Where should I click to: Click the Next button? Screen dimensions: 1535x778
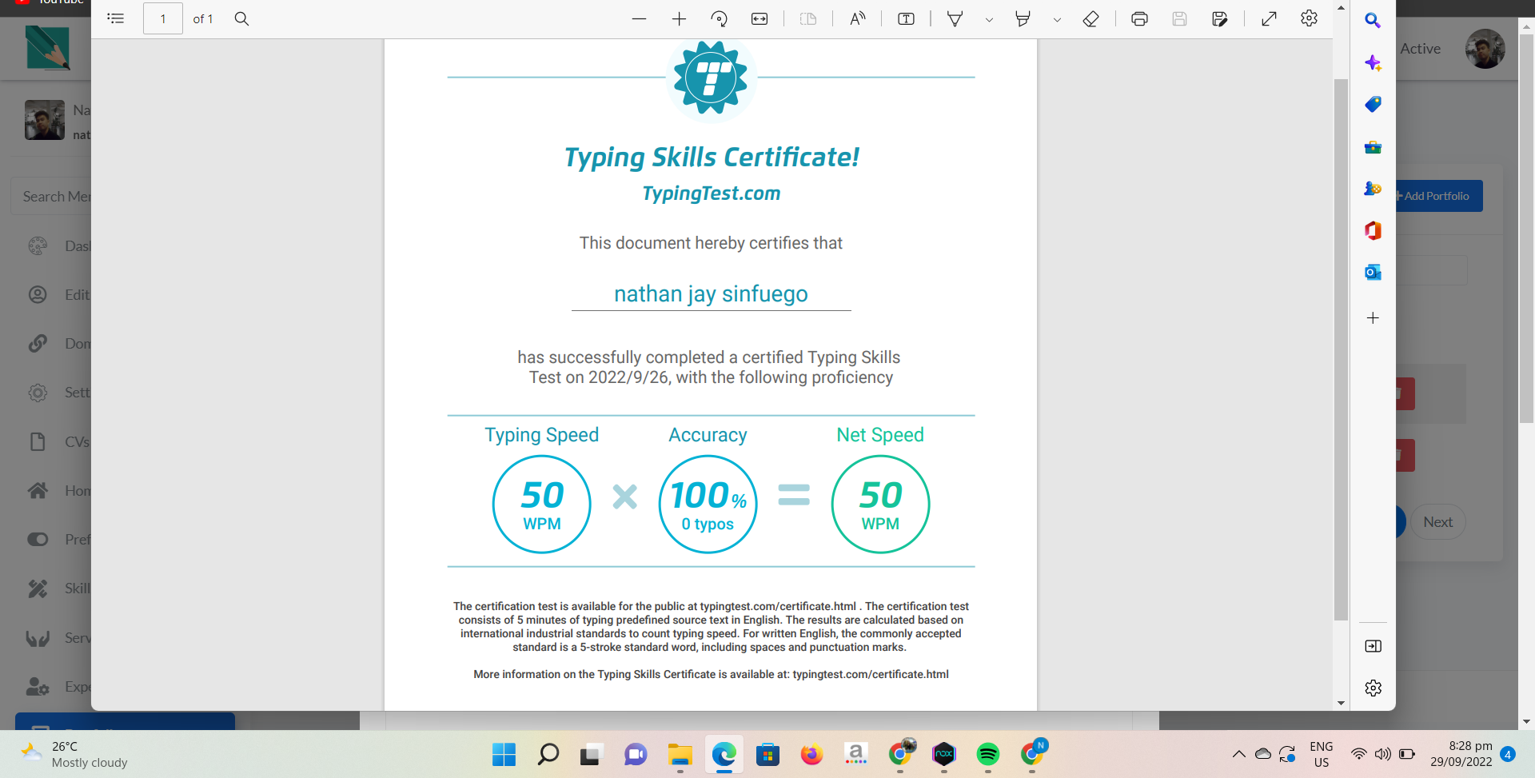point(1437,522)
